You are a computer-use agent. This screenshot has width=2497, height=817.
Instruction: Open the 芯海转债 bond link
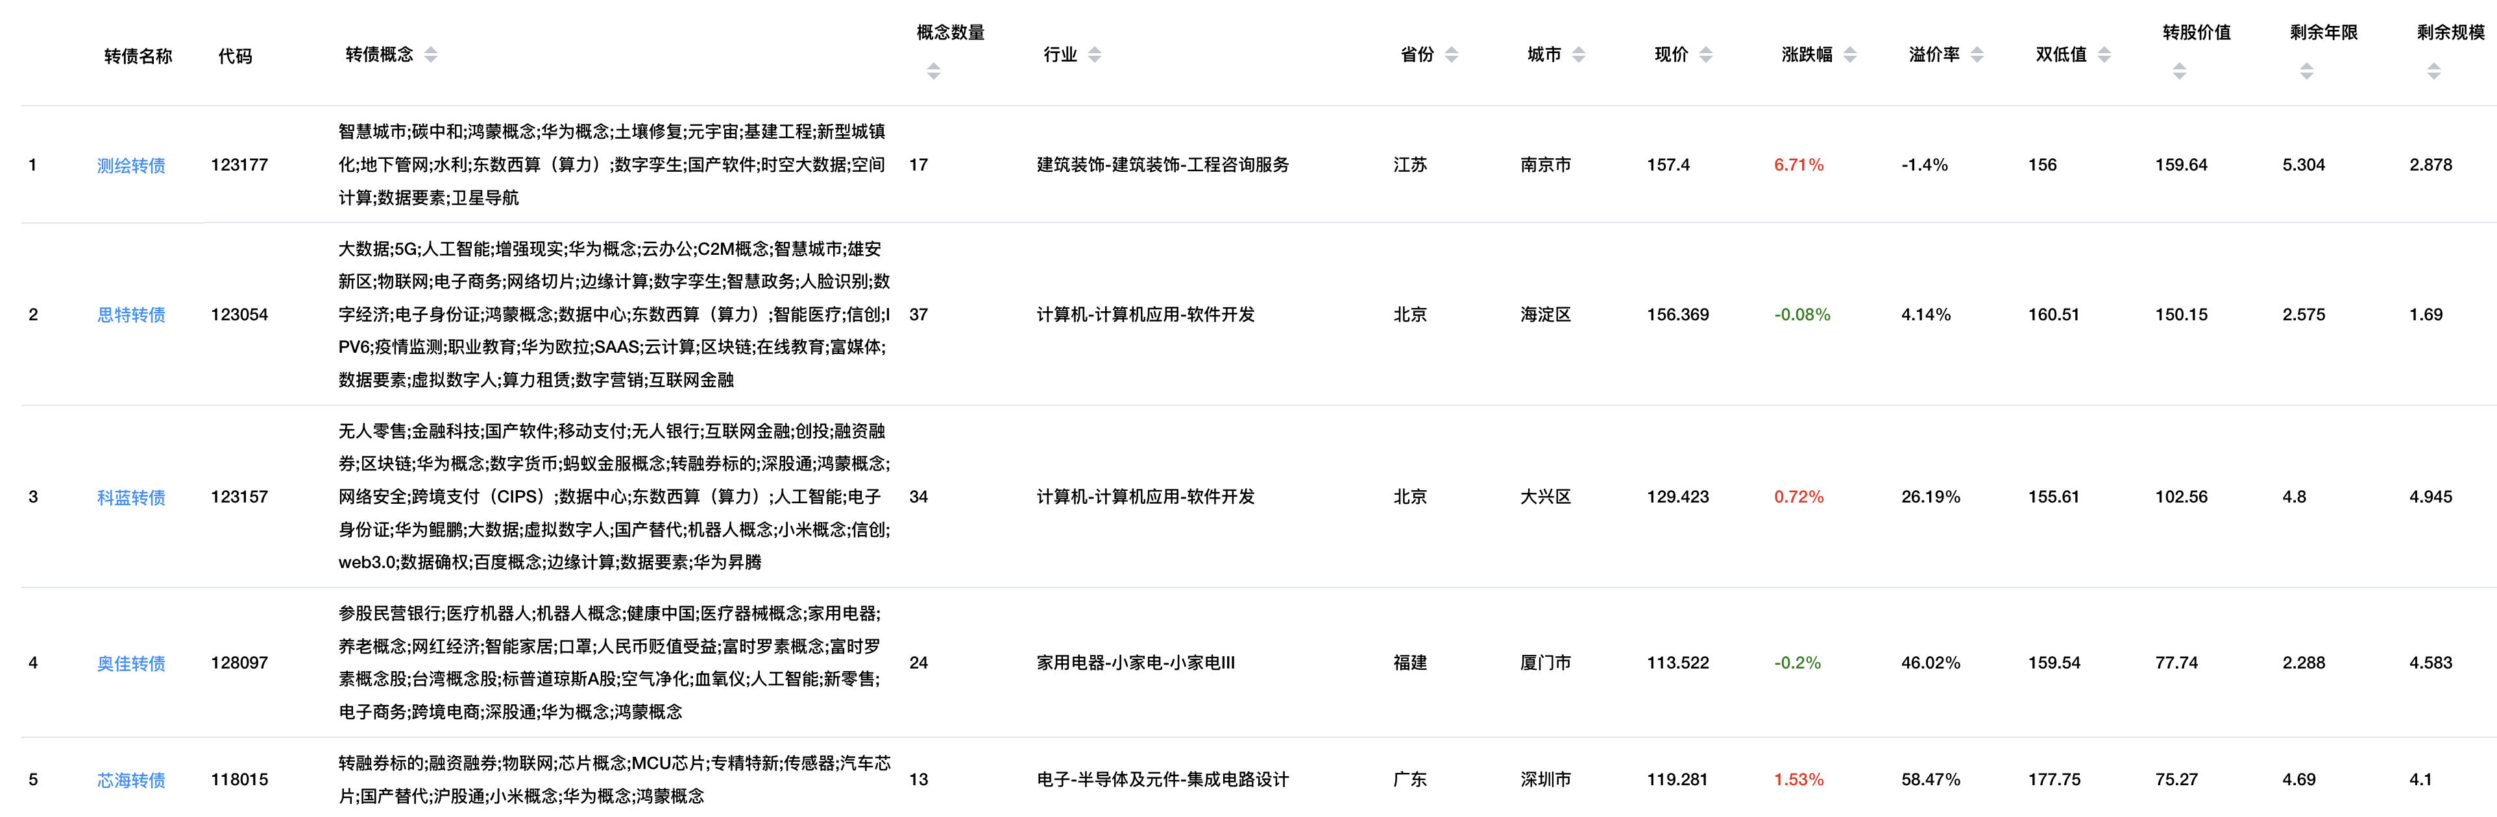pos(131,780)
